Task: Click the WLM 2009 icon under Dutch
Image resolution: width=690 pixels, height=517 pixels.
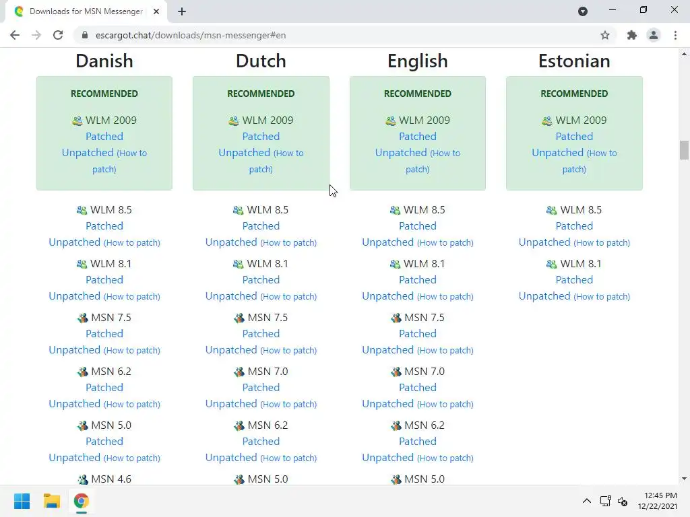Action: coord(234,120)
